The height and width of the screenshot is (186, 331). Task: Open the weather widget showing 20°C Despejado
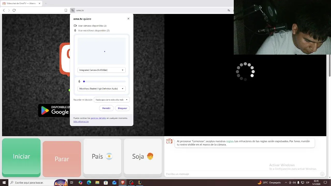269,183
